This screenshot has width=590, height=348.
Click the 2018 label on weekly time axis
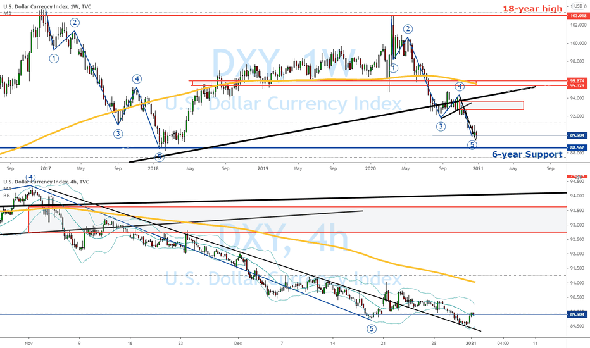(x=153, y=168)
